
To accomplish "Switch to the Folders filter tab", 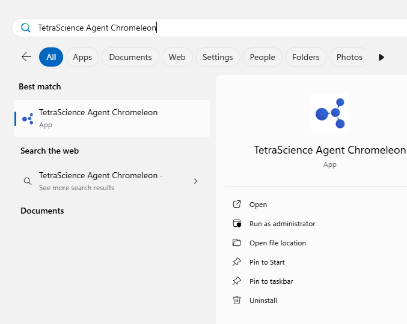I will coord(306,57).
